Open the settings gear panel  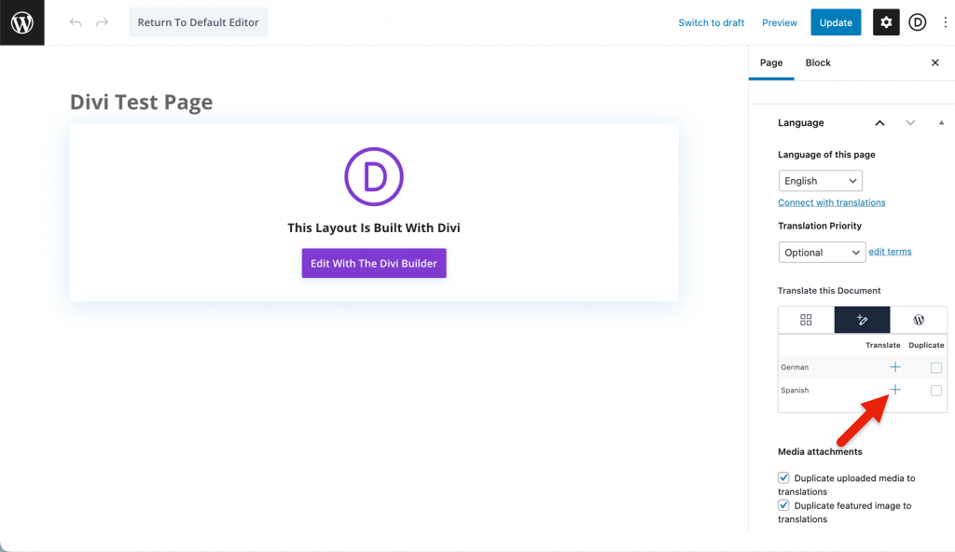pos(886,22)
